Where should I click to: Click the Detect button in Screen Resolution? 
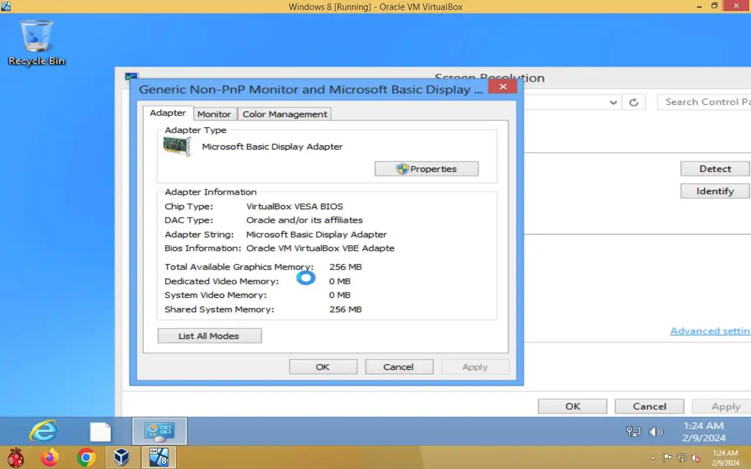(x=715, y=169)
